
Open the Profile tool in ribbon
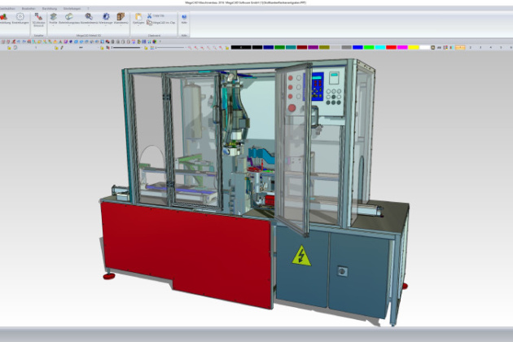(54, 17)
